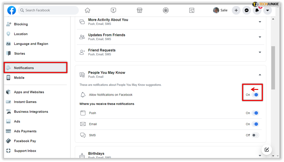Viewport: 284px width, 162px height.
Task: Open the account dropdown arrow menu
Action: 267,10
